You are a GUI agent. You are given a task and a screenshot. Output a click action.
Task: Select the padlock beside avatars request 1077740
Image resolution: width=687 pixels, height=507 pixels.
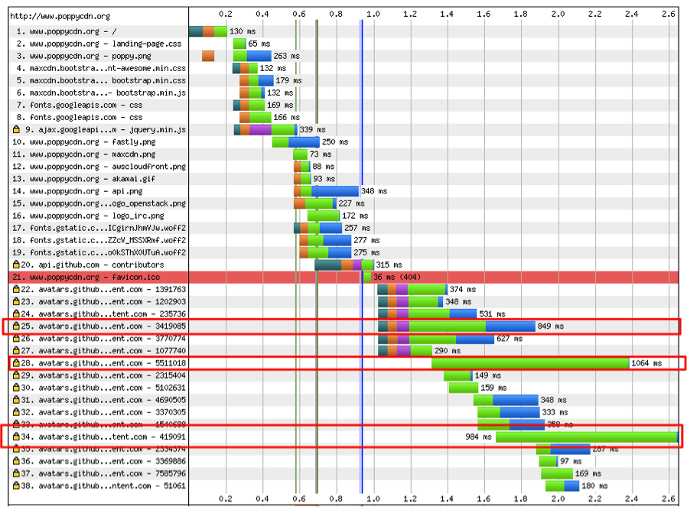tap(16, 351)
